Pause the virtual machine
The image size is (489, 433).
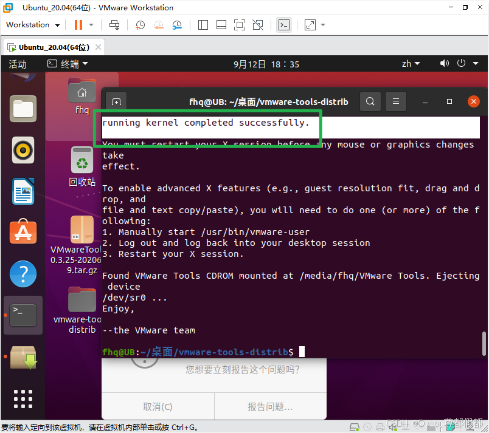coord(78,25)
